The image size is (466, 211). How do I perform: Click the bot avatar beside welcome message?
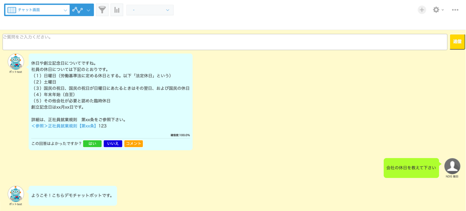(16, 194)
